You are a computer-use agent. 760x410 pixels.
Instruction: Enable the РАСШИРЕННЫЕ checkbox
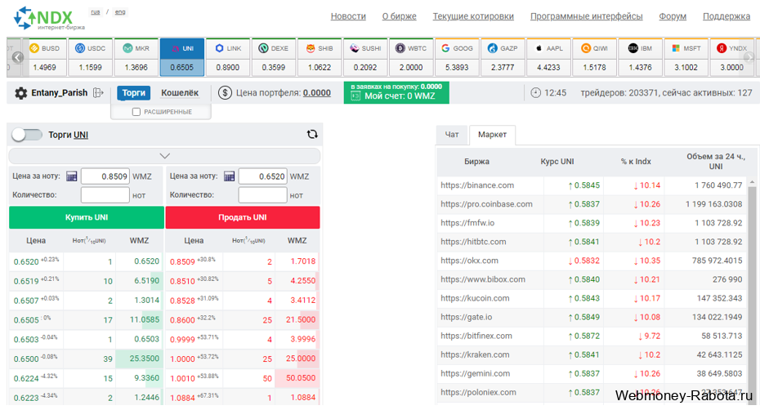(136, 112)
